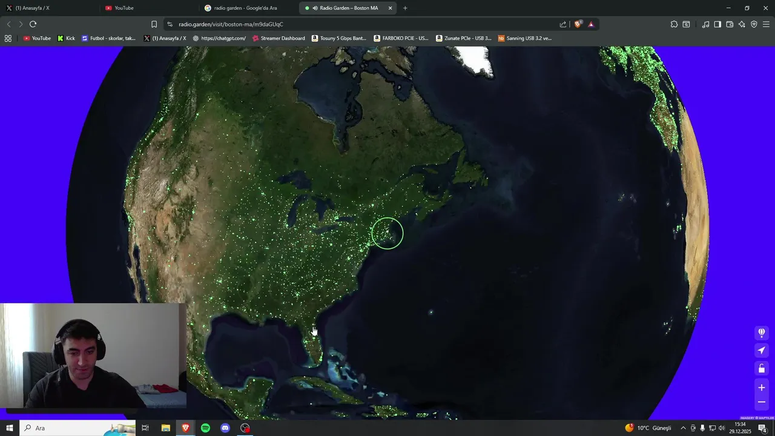The width and height of the screenshot is (775, 436).
Task: Open the volume speaker tray icon
Action: (722, 428)
